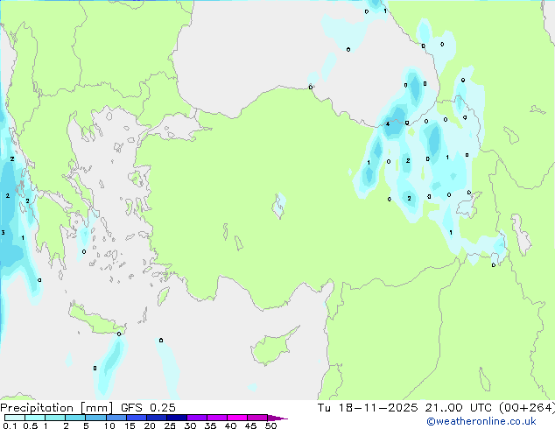Pick the cyan legend swatch between 1 and 2
The image size is (555, 429).
pyautogui.click(x=55, y=418)
